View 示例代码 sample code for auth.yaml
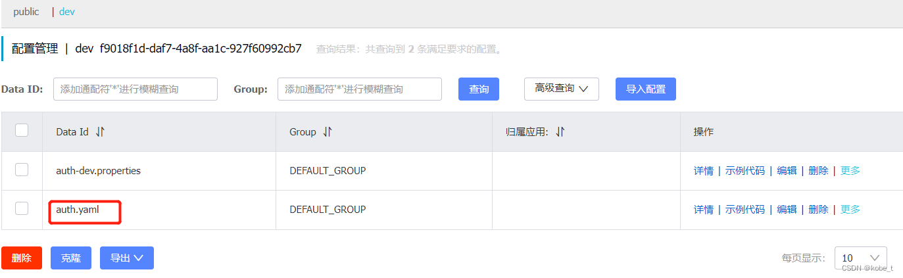The height and width of the screenshot is (278, 903). pyautogui.click(x=745, y=210)
